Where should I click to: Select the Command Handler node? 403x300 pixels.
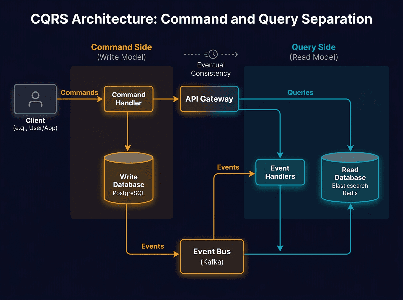click(x=129, y=99)
